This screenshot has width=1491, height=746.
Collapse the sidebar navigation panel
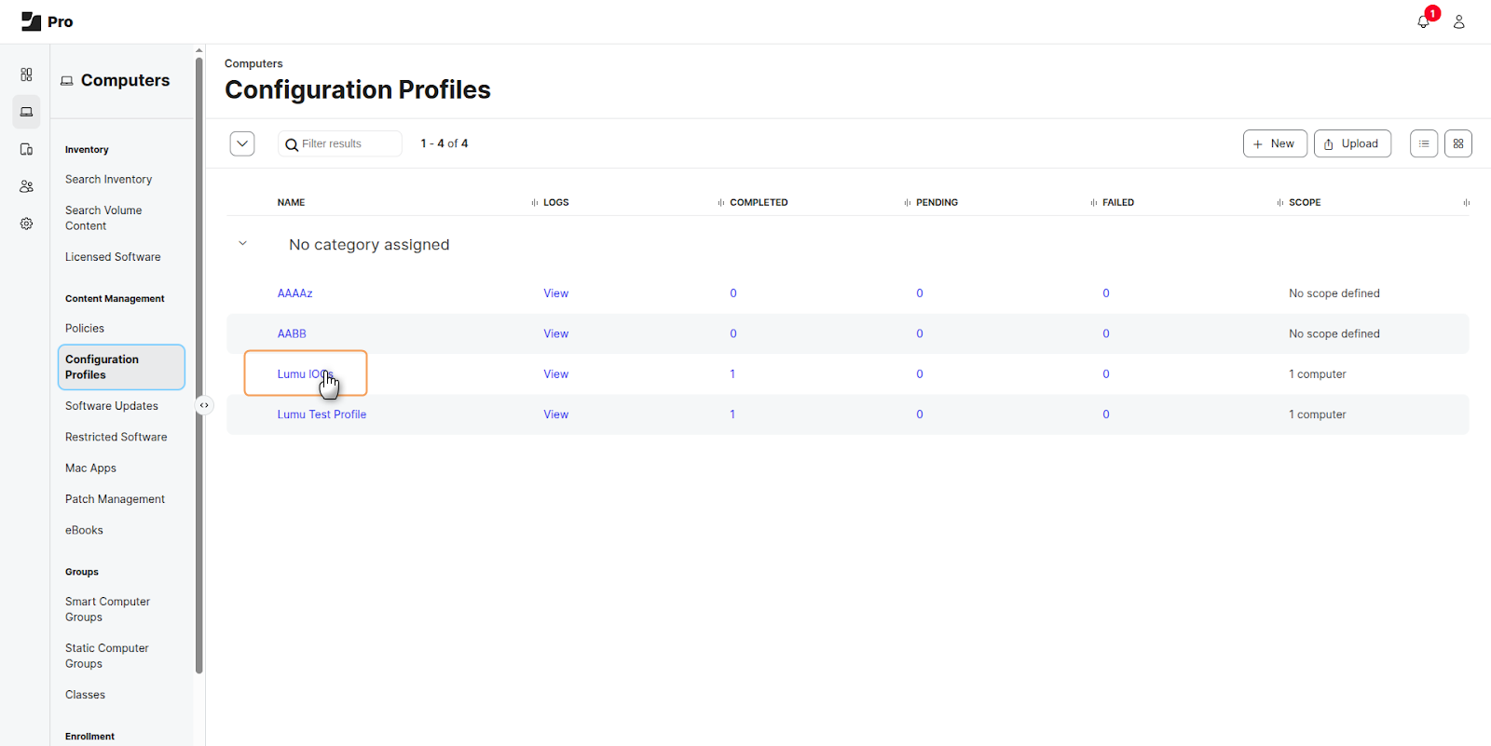[204, 405]
